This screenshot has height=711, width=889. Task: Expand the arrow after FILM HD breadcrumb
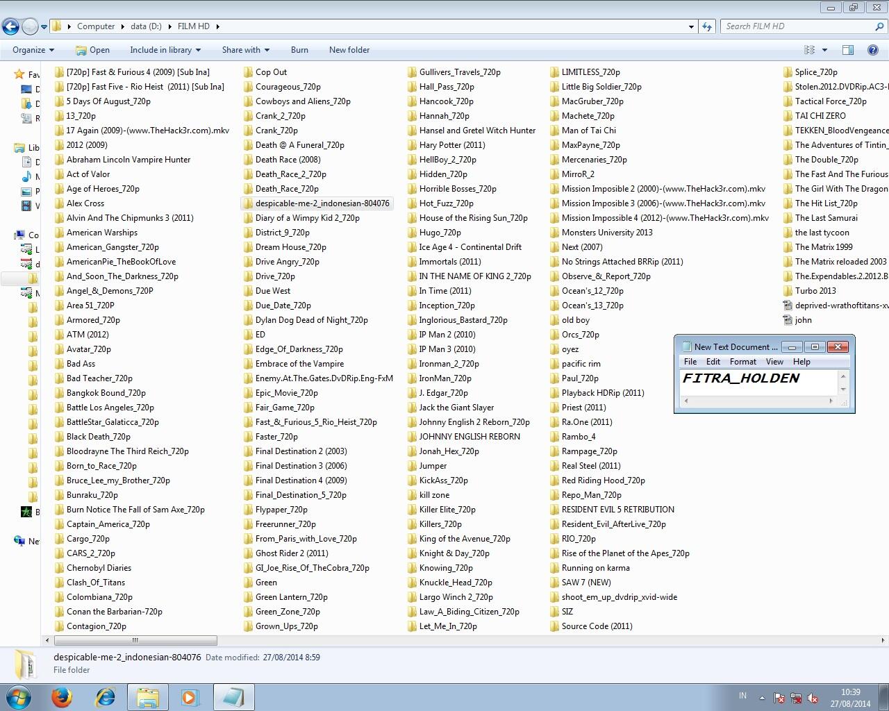[217, 26]
